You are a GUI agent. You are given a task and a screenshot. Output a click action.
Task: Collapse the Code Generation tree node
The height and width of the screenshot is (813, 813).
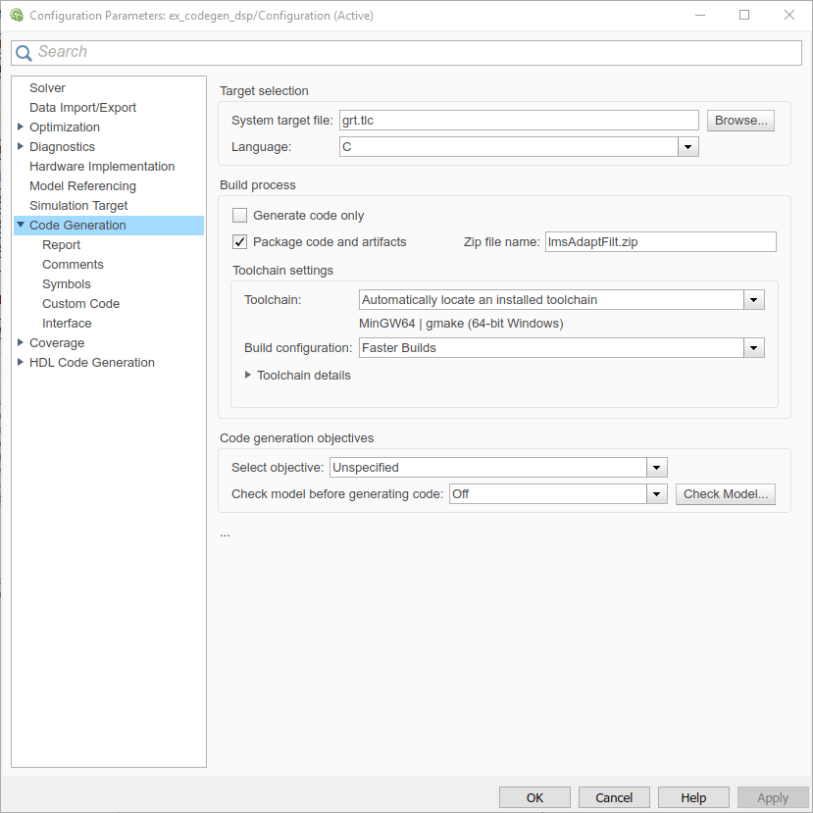[21, 225]
